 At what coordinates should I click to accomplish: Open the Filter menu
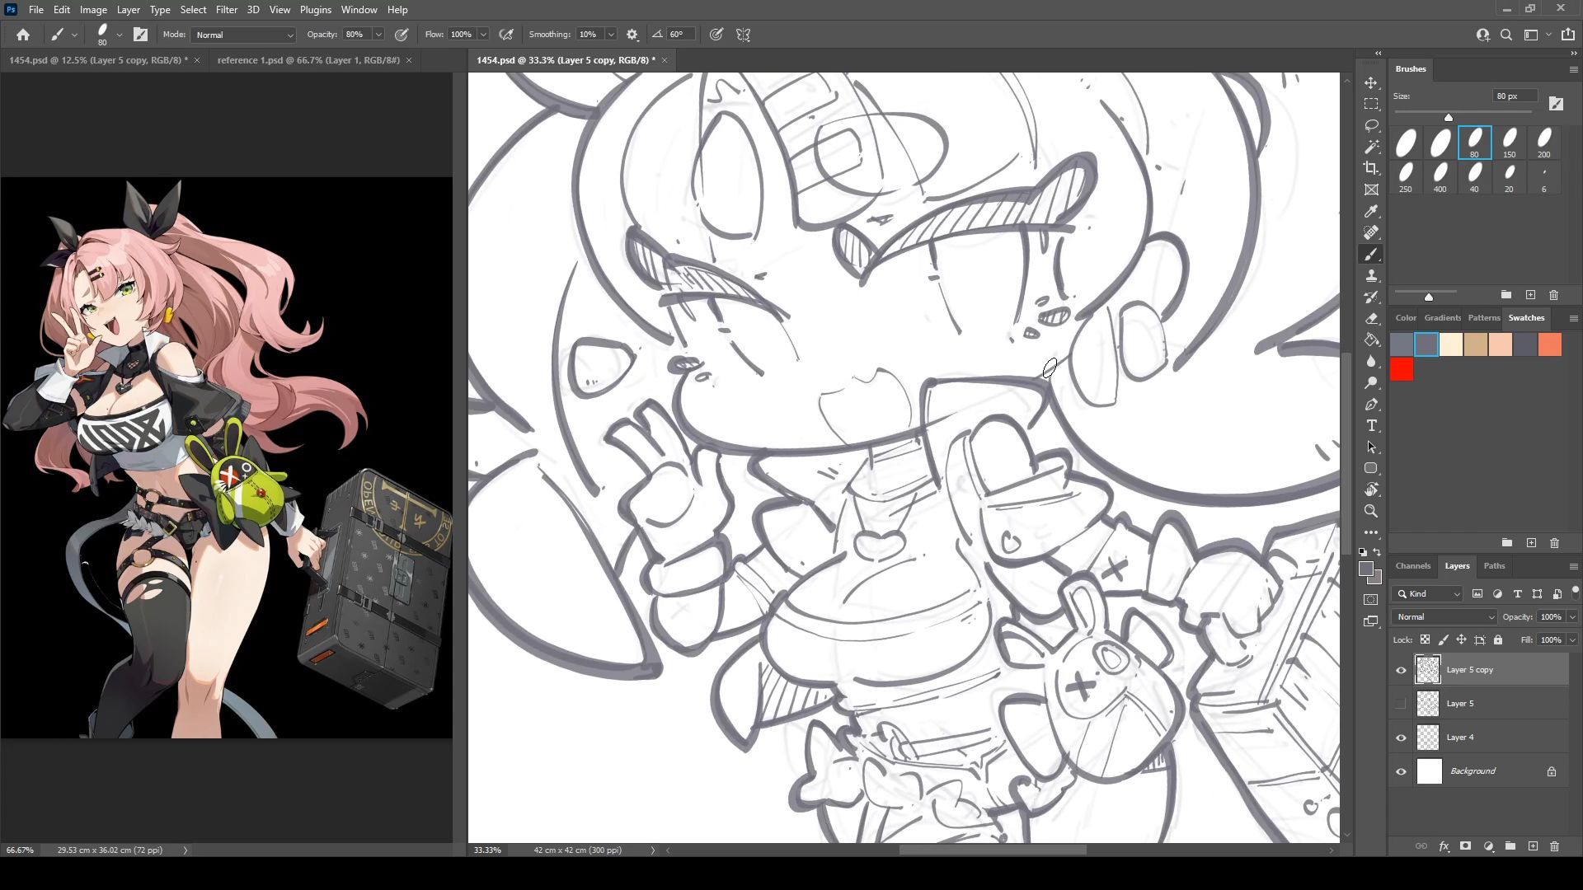click(x=226, y=10)
